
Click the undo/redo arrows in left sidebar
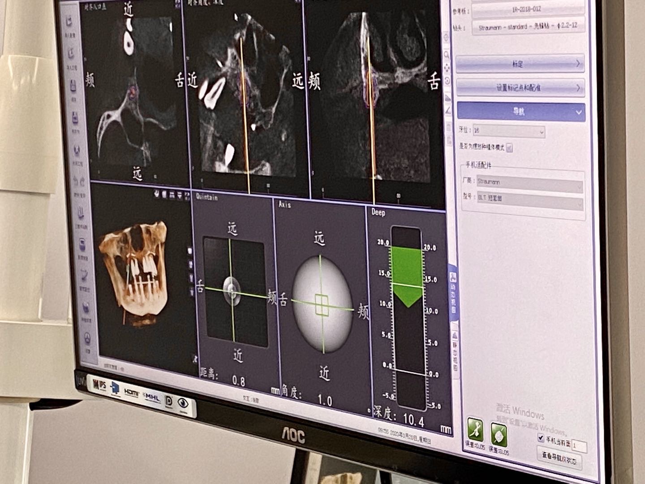point(78,181)
